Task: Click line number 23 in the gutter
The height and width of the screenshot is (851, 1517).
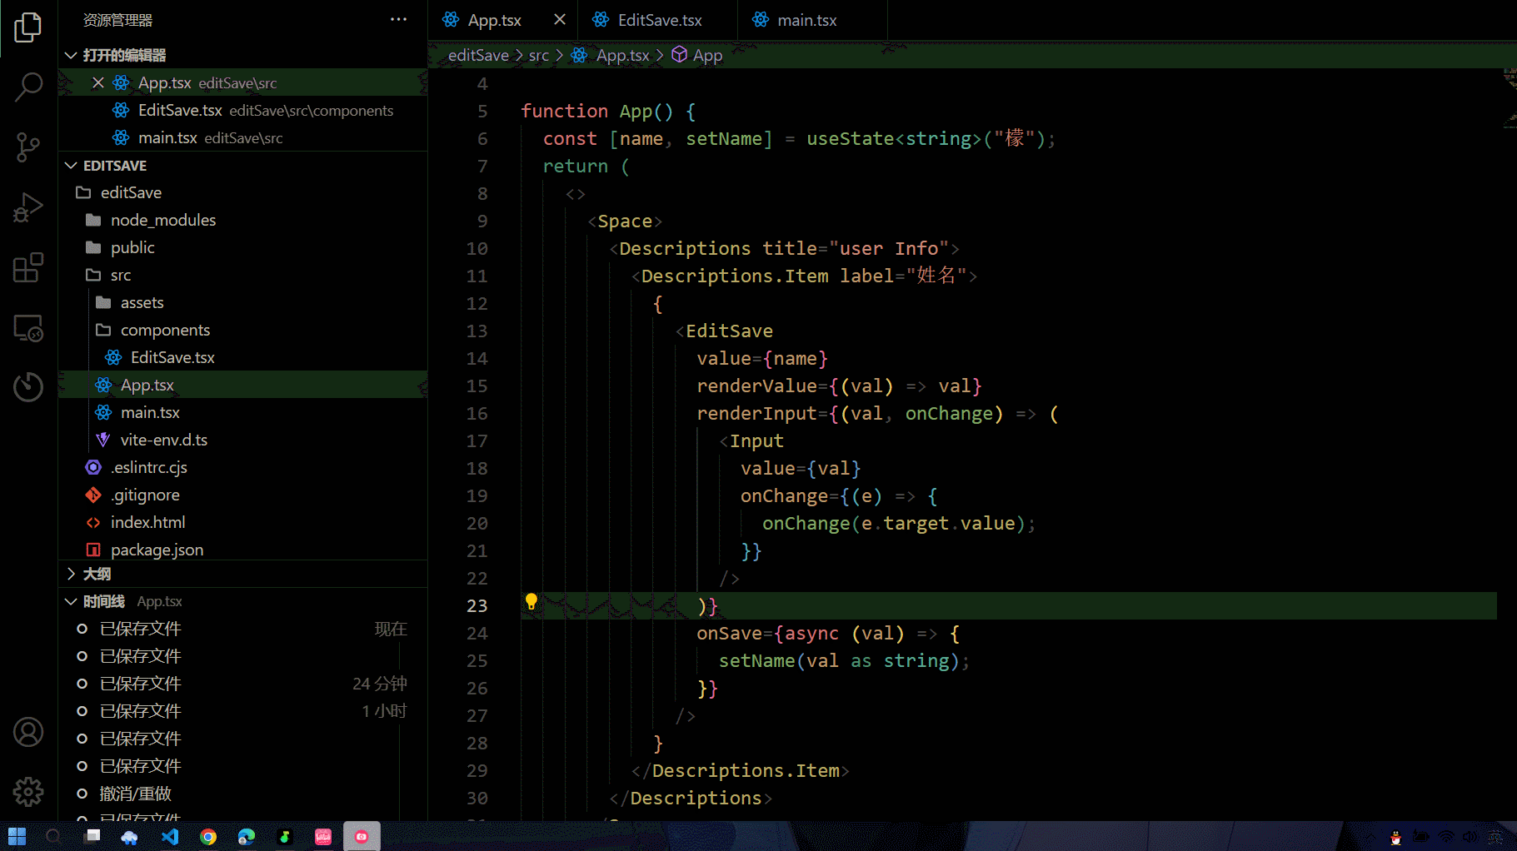Action: [x=477, y=605]
